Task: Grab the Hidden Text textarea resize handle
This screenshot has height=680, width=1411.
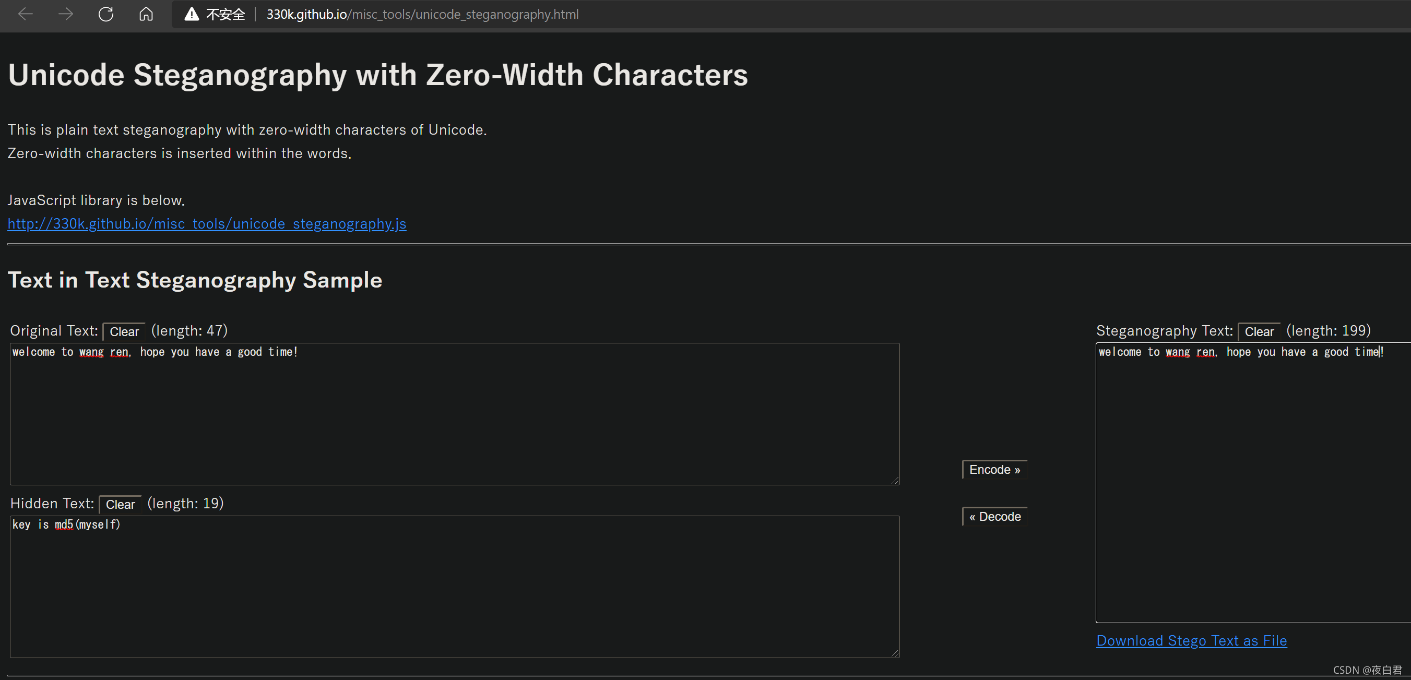Action: point(895,653)
